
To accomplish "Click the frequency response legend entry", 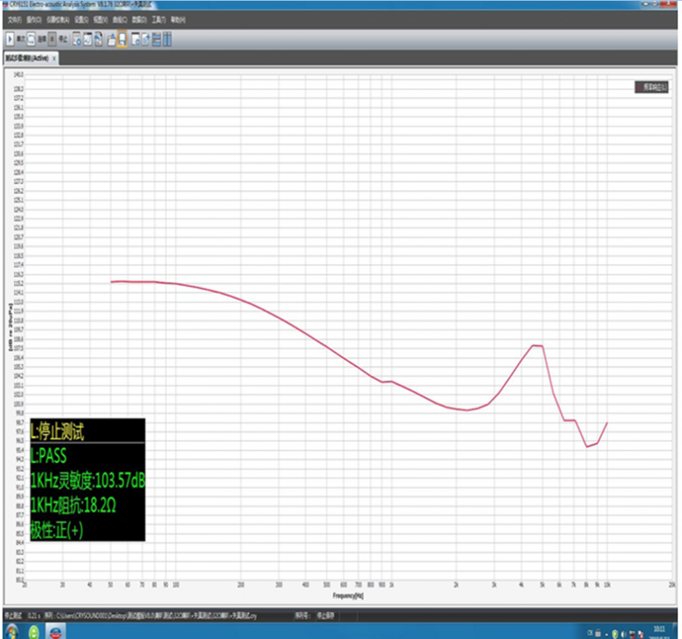I will 651,87.
